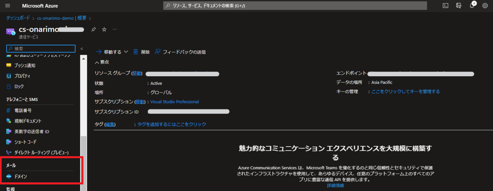Click the ショート コード icon

click(x=9, y=142)
